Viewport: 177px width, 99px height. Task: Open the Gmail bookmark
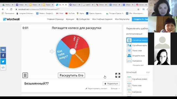(60, 13)
